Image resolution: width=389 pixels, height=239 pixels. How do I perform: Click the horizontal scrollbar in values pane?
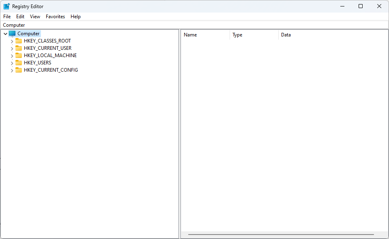(281, 235)
